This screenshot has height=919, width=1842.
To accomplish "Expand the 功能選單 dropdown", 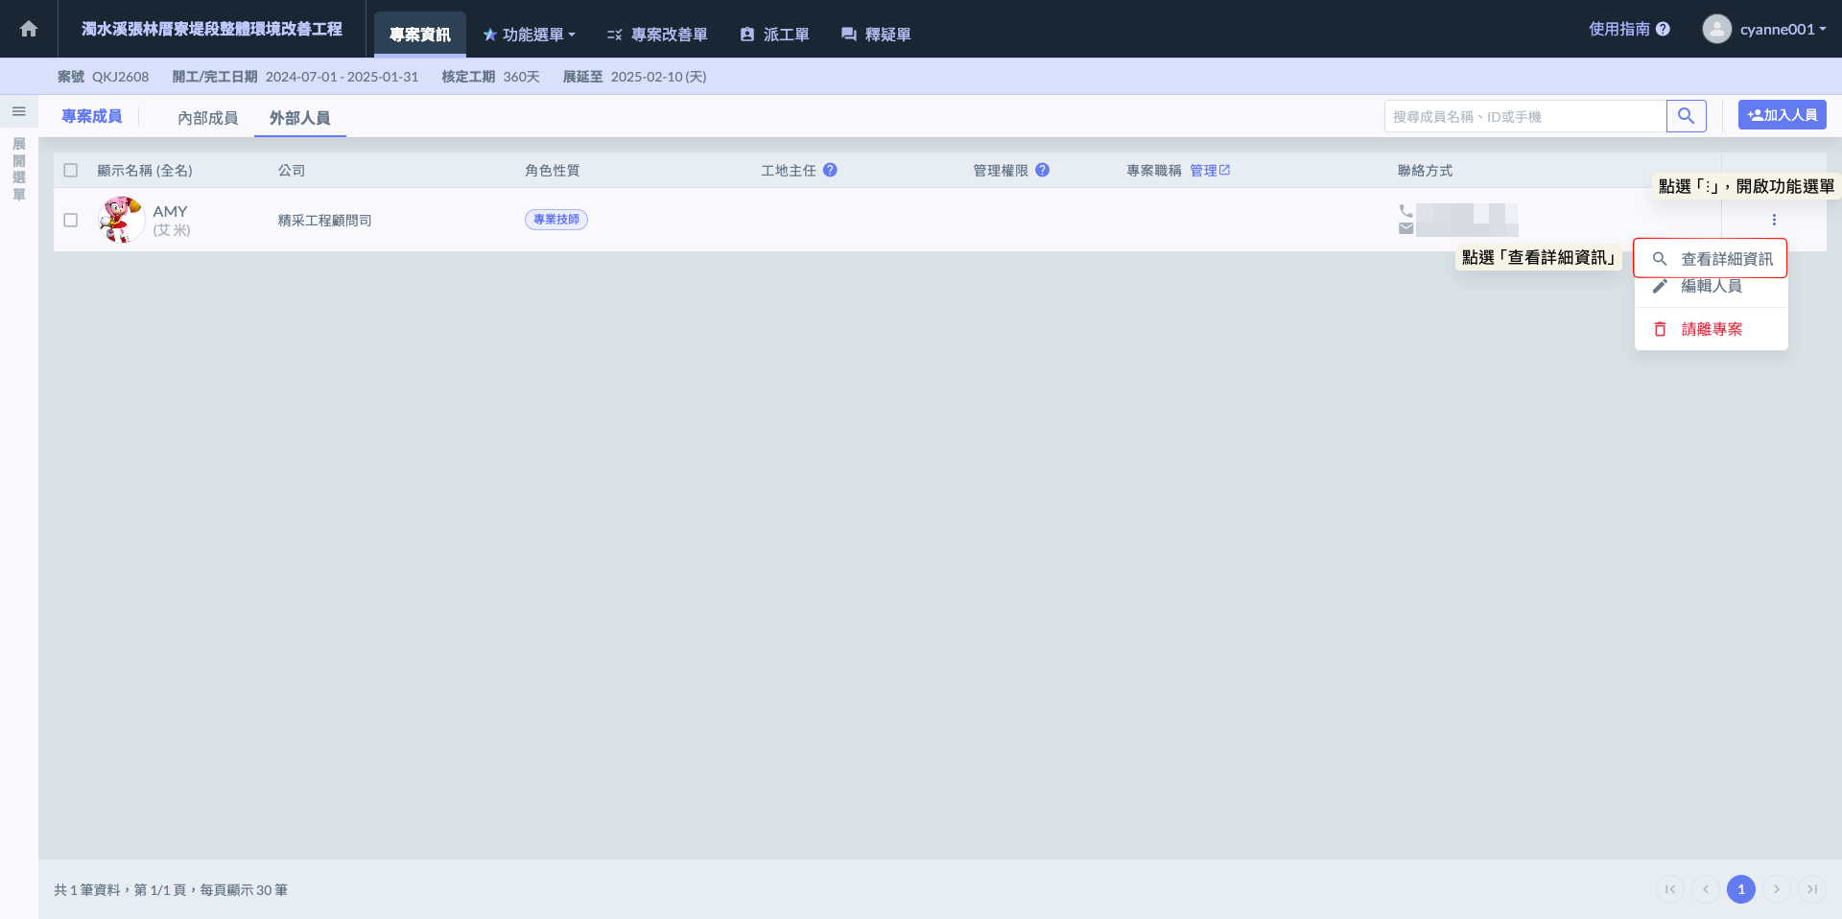I will tap(530, 35).
